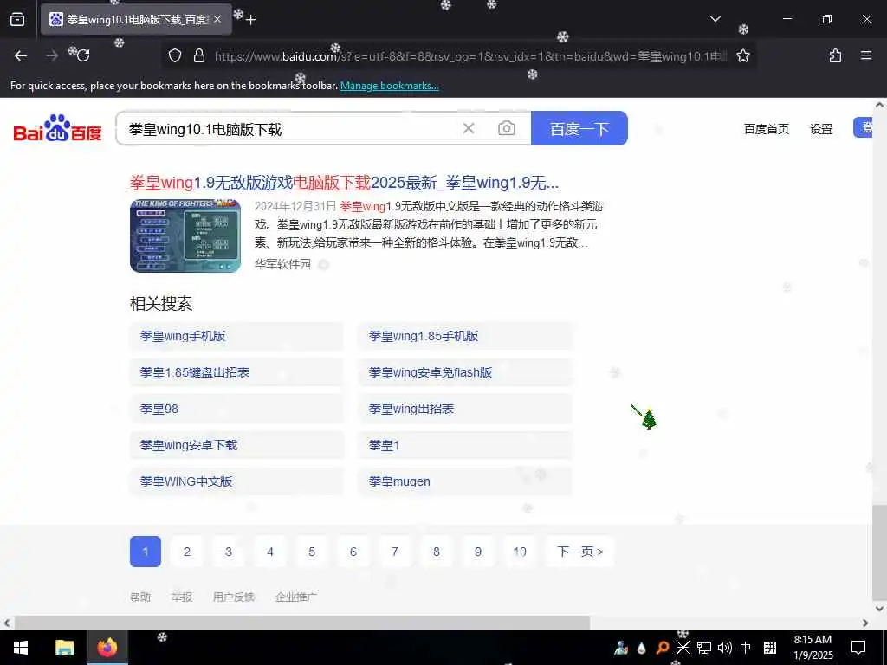Select related search 拳皇98
Screen dimensions: 887x665
click(x=236, y=409)
